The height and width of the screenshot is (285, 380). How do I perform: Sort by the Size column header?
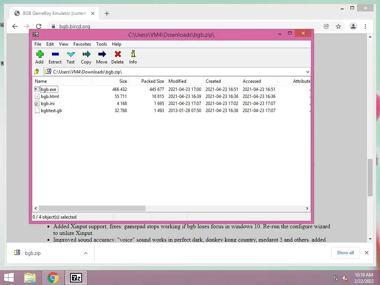pos(111,81)
